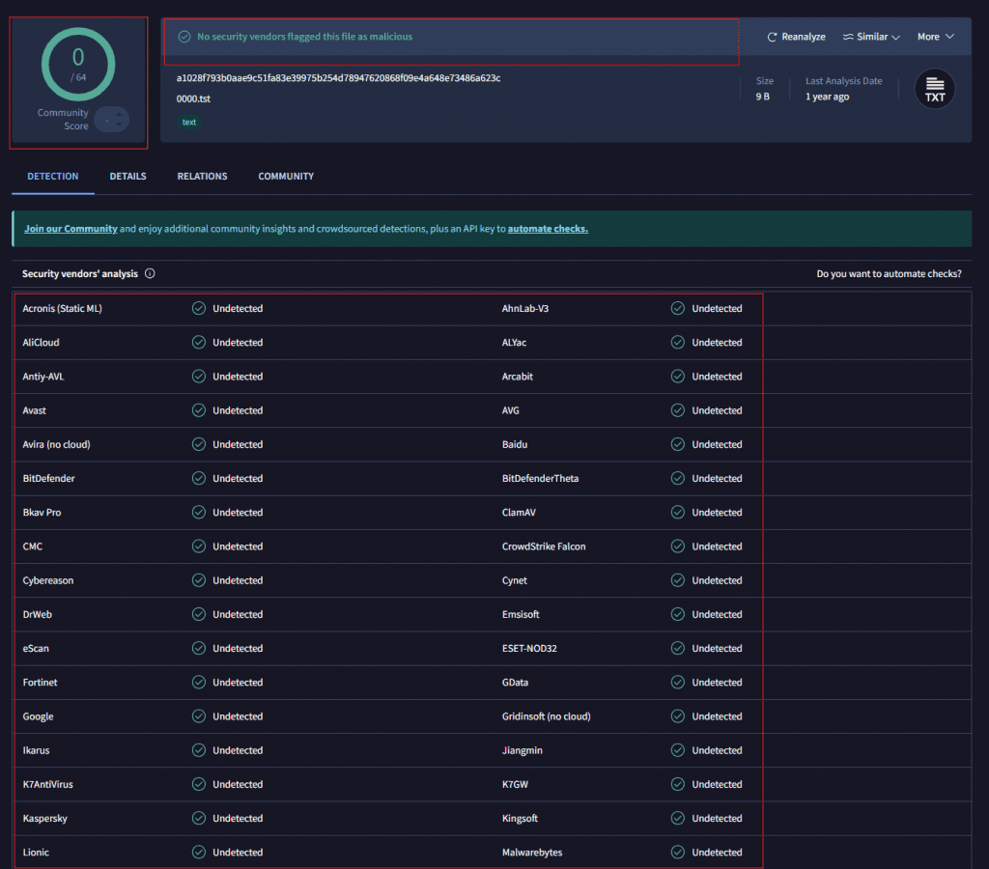The height and width of the screenshot is (869, 989).
Task: Click the 0 / 64 detection score circle
Action: coord(78,65)
